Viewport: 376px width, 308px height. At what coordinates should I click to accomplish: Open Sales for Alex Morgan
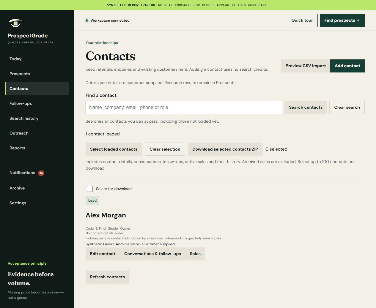tap(195, 254)
